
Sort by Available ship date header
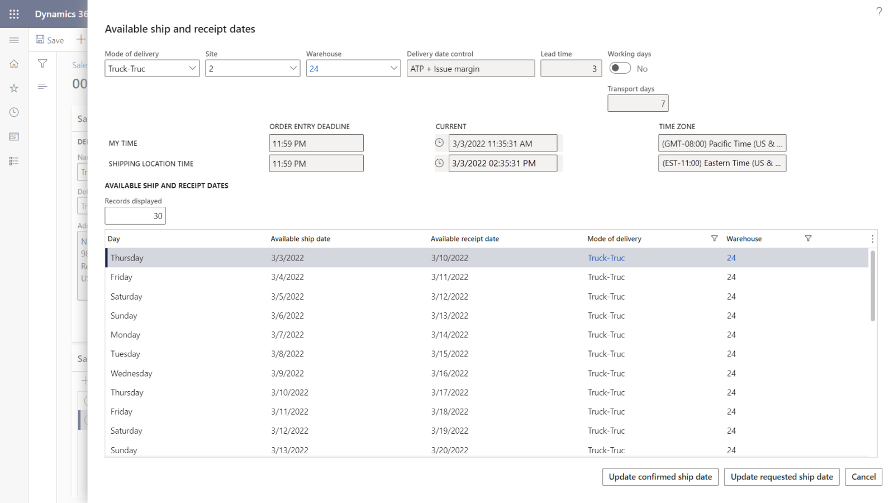[x=301, y=239]
